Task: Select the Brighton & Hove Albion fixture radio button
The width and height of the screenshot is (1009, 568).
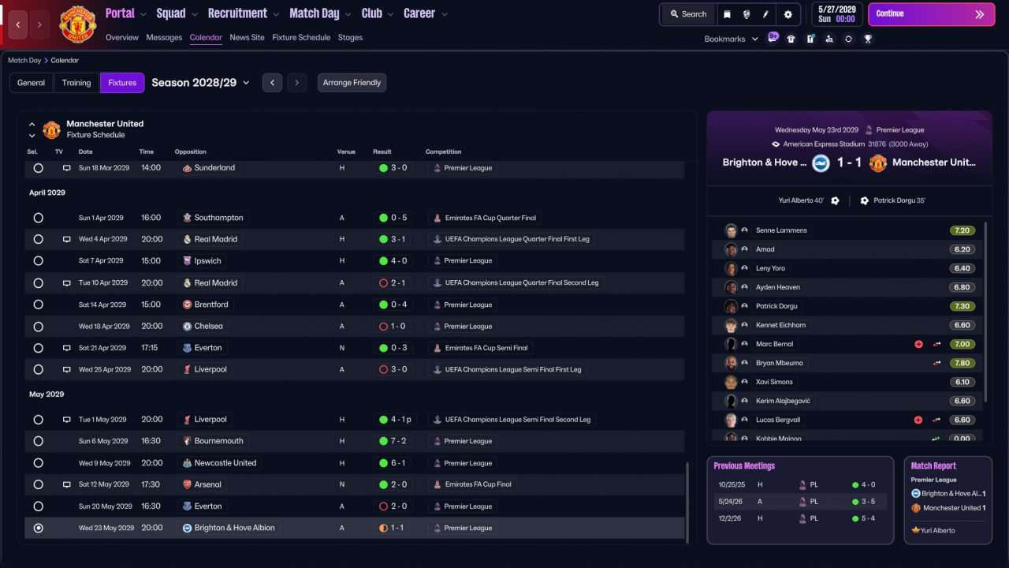Action: (x=38, y=528)
